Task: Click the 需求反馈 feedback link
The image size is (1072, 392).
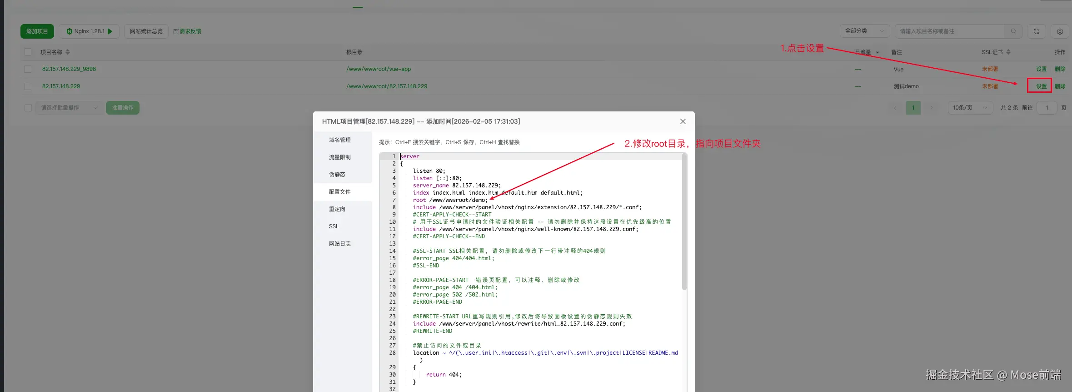Action: (x=187, y=31)
